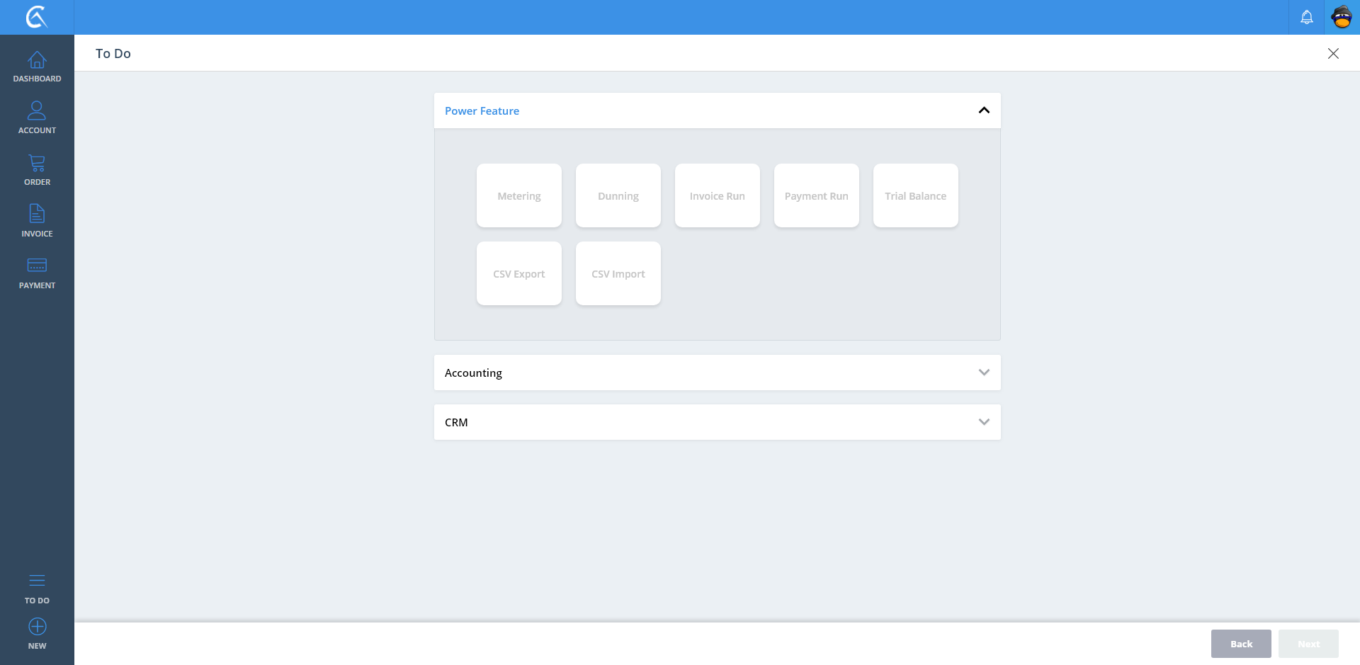Close the To Do panel
The width and height of the screenshot is (1360, 665).
(1332, 54)
